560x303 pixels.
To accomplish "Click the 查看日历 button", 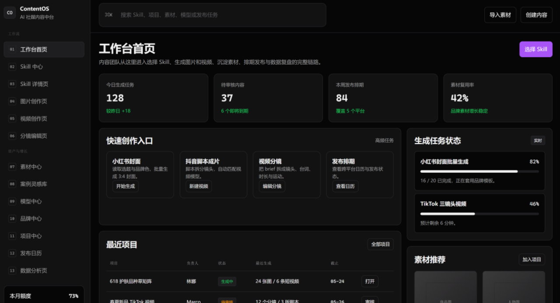I will tap(345, 186).
